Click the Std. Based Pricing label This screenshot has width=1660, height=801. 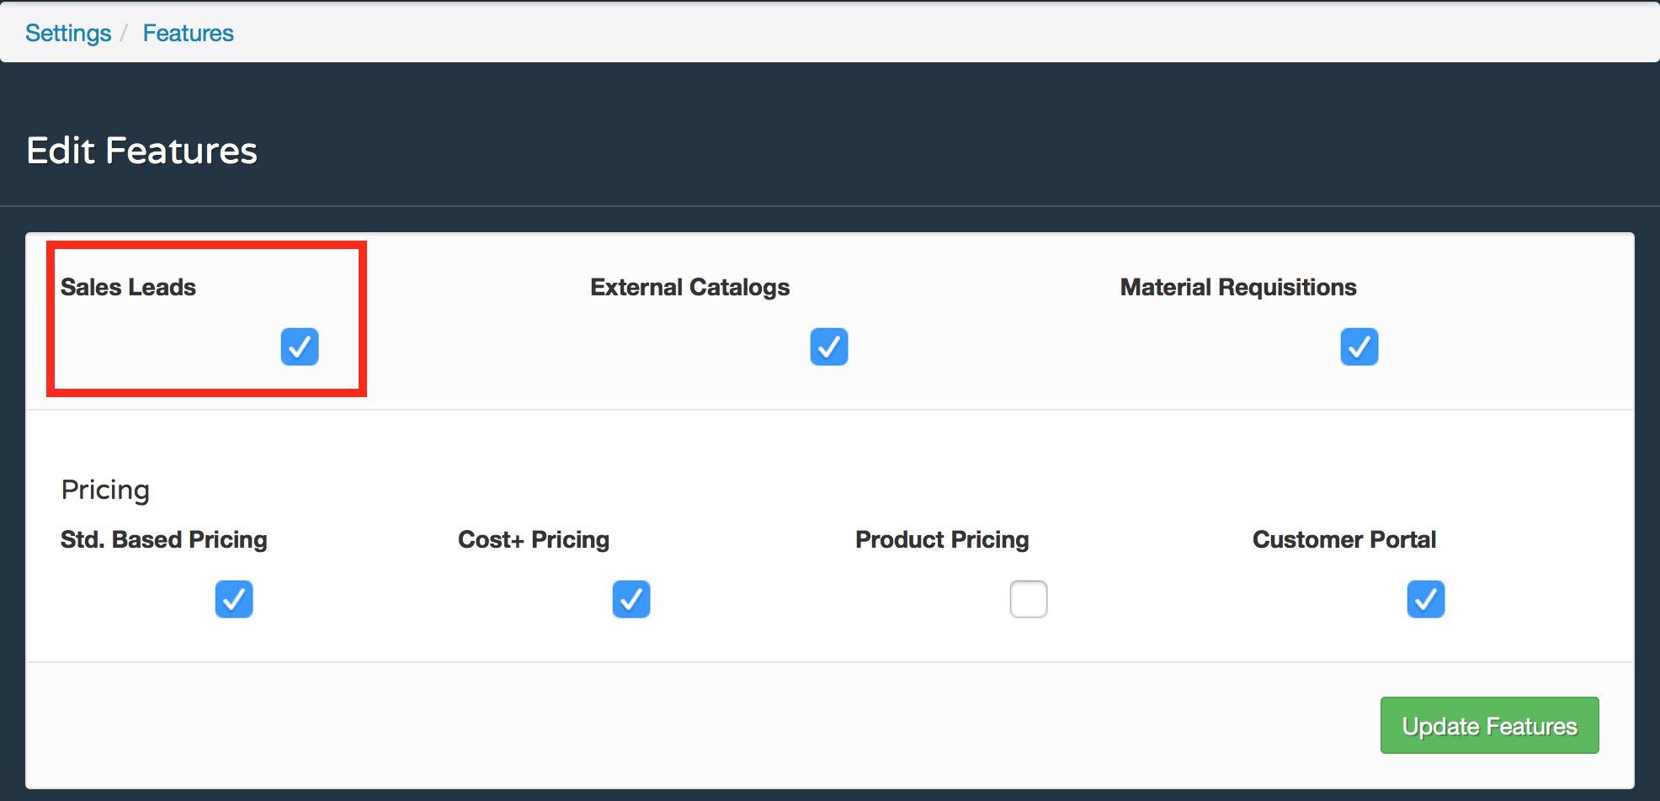(x=163, y=539)
